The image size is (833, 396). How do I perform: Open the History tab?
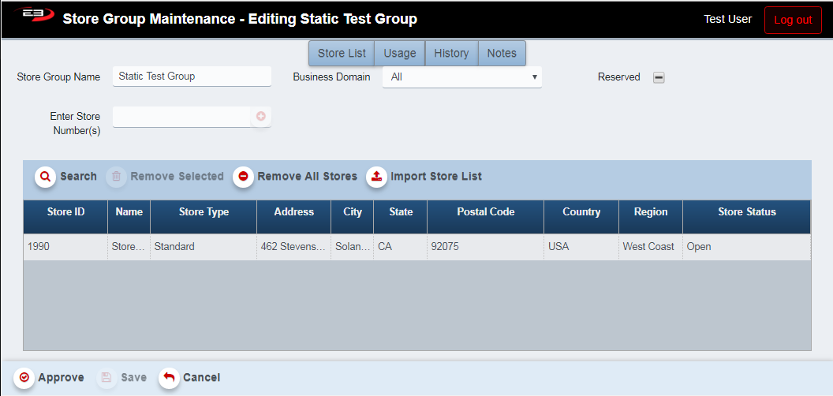click(451, 53)
